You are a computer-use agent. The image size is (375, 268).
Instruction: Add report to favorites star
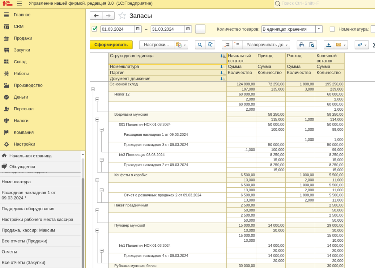click(x=122, y=16)
